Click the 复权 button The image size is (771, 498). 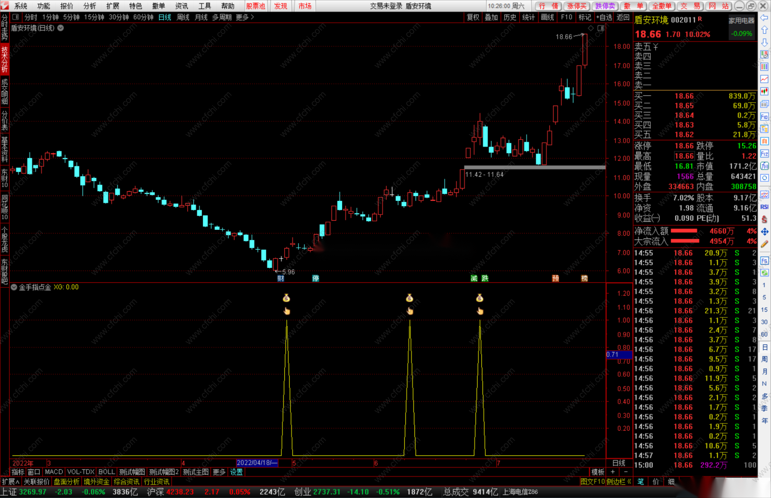[x=473, y=17]
